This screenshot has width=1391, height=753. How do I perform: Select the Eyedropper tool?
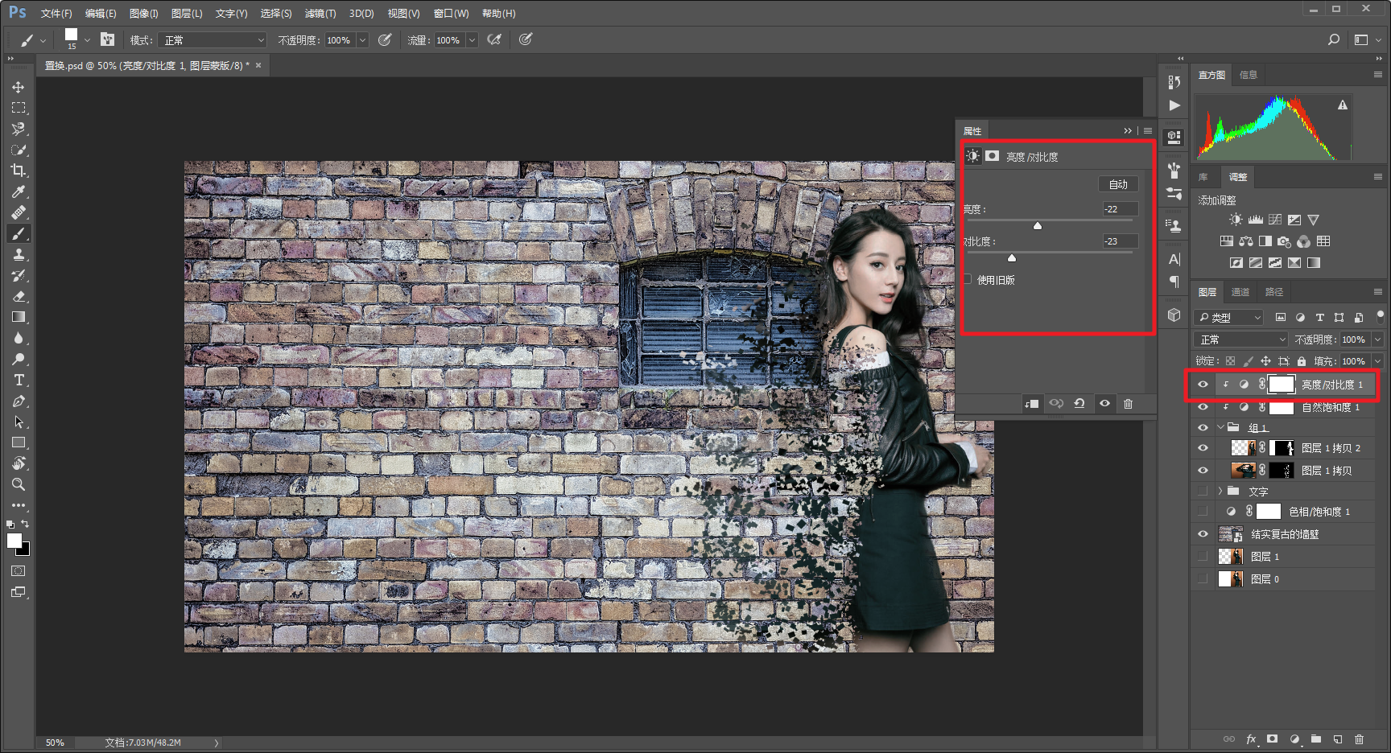pos(18,191)
